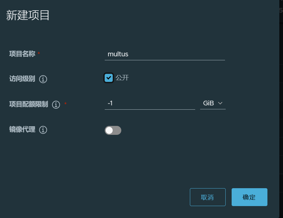The image size is (283, 218).
Task: Click the dimmed page strip outside the dialog
Action: coord(281,108)
